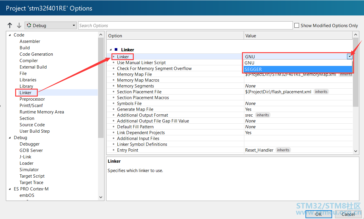
Task: Select Code Generation category
Action: 36,54
